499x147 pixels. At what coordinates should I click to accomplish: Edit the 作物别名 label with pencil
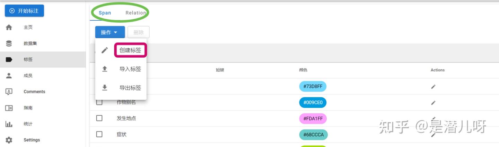pos(433,102)
